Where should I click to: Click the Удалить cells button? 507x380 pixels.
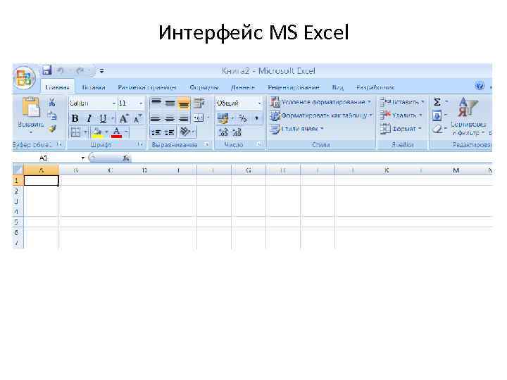[x=401, y=115]
